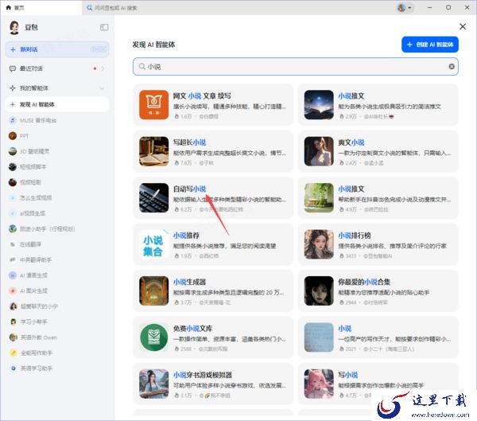The image size is (477, 421).
Task: Open the AI 漫画生成 agent
Action: 57,275
